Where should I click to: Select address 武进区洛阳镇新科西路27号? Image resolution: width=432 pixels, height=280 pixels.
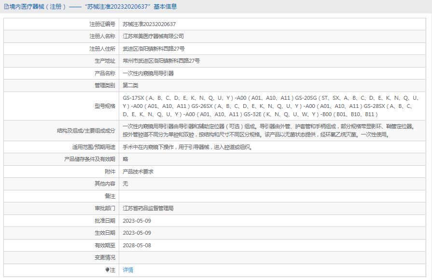pyautogui.click(x=153, y=49)
